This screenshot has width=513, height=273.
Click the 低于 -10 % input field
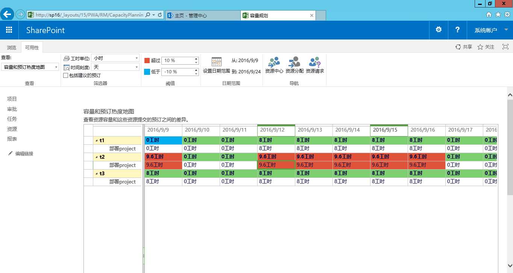pos(178,71)
